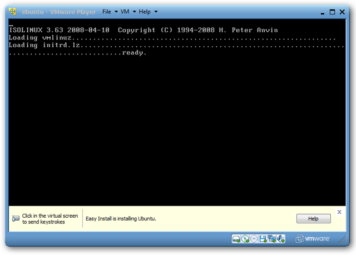The height and width of the screenshot is (255, 356).
Task: Click the floppy disk device icon
Action: [x=263, y=239]
